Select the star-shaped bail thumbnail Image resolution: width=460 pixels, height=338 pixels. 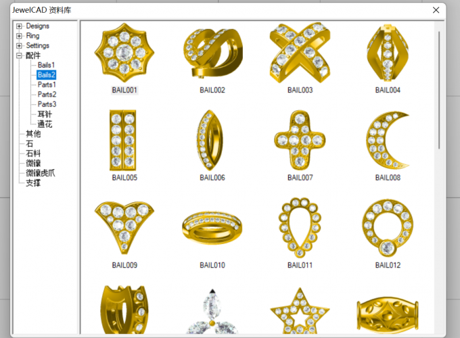tap(300, 312)
